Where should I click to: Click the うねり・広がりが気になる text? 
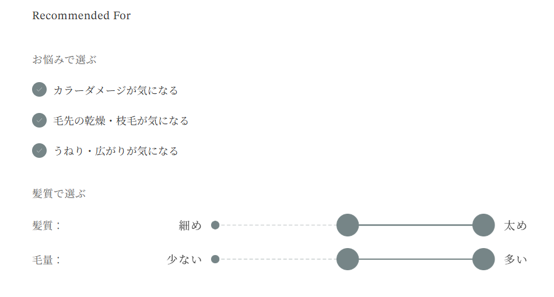pos(115,151)
